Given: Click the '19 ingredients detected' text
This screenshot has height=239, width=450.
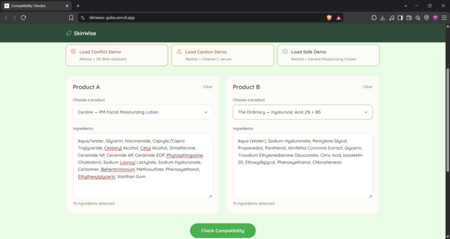Looking at the screenshot, I should pos(94,203).
